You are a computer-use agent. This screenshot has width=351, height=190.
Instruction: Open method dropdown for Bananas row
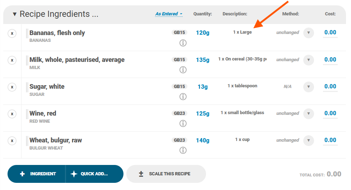point(309,33)
